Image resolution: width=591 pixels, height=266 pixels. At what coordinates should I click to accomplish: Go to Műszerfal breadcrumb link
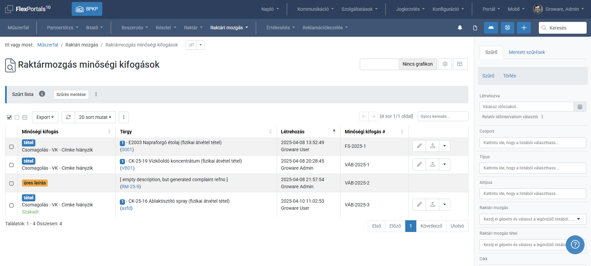[48, 45]
